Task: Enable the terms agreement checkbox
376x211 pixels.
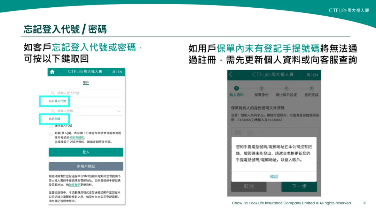Action: [51, 132]
